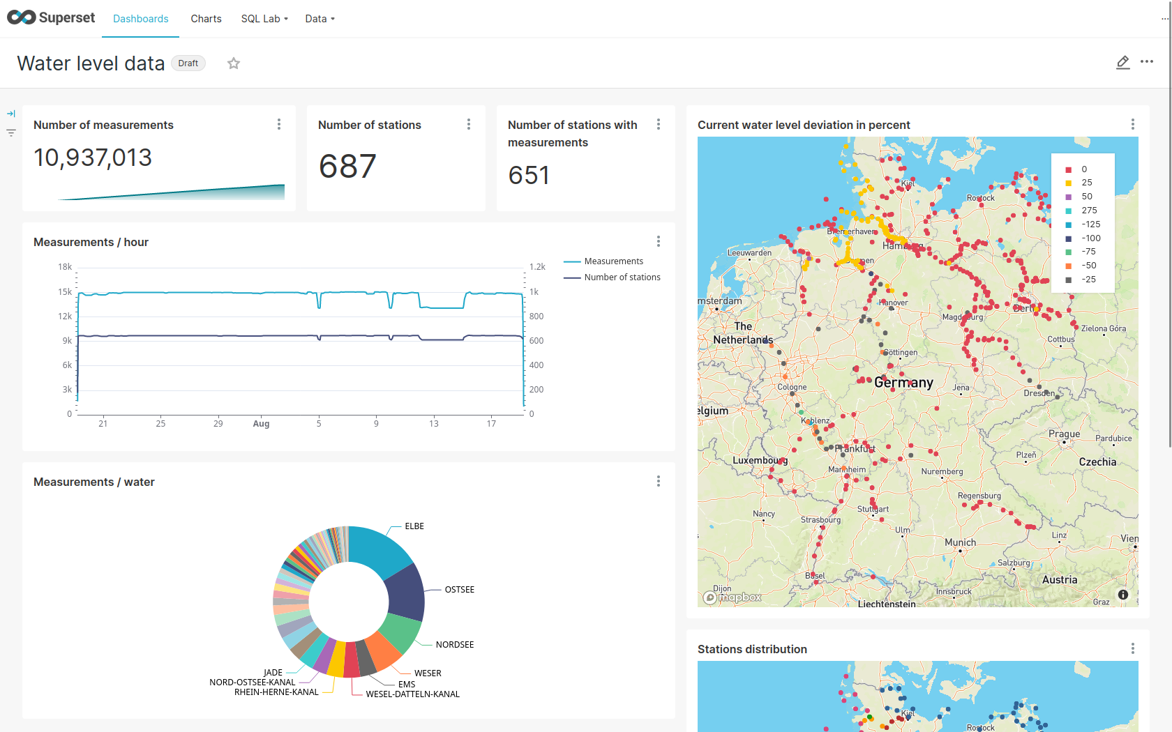Image resolution: width=1172 pixels, height=732 pixels.
Task: Click the red 0 legend swatch
Action: tap(1068, 169)
